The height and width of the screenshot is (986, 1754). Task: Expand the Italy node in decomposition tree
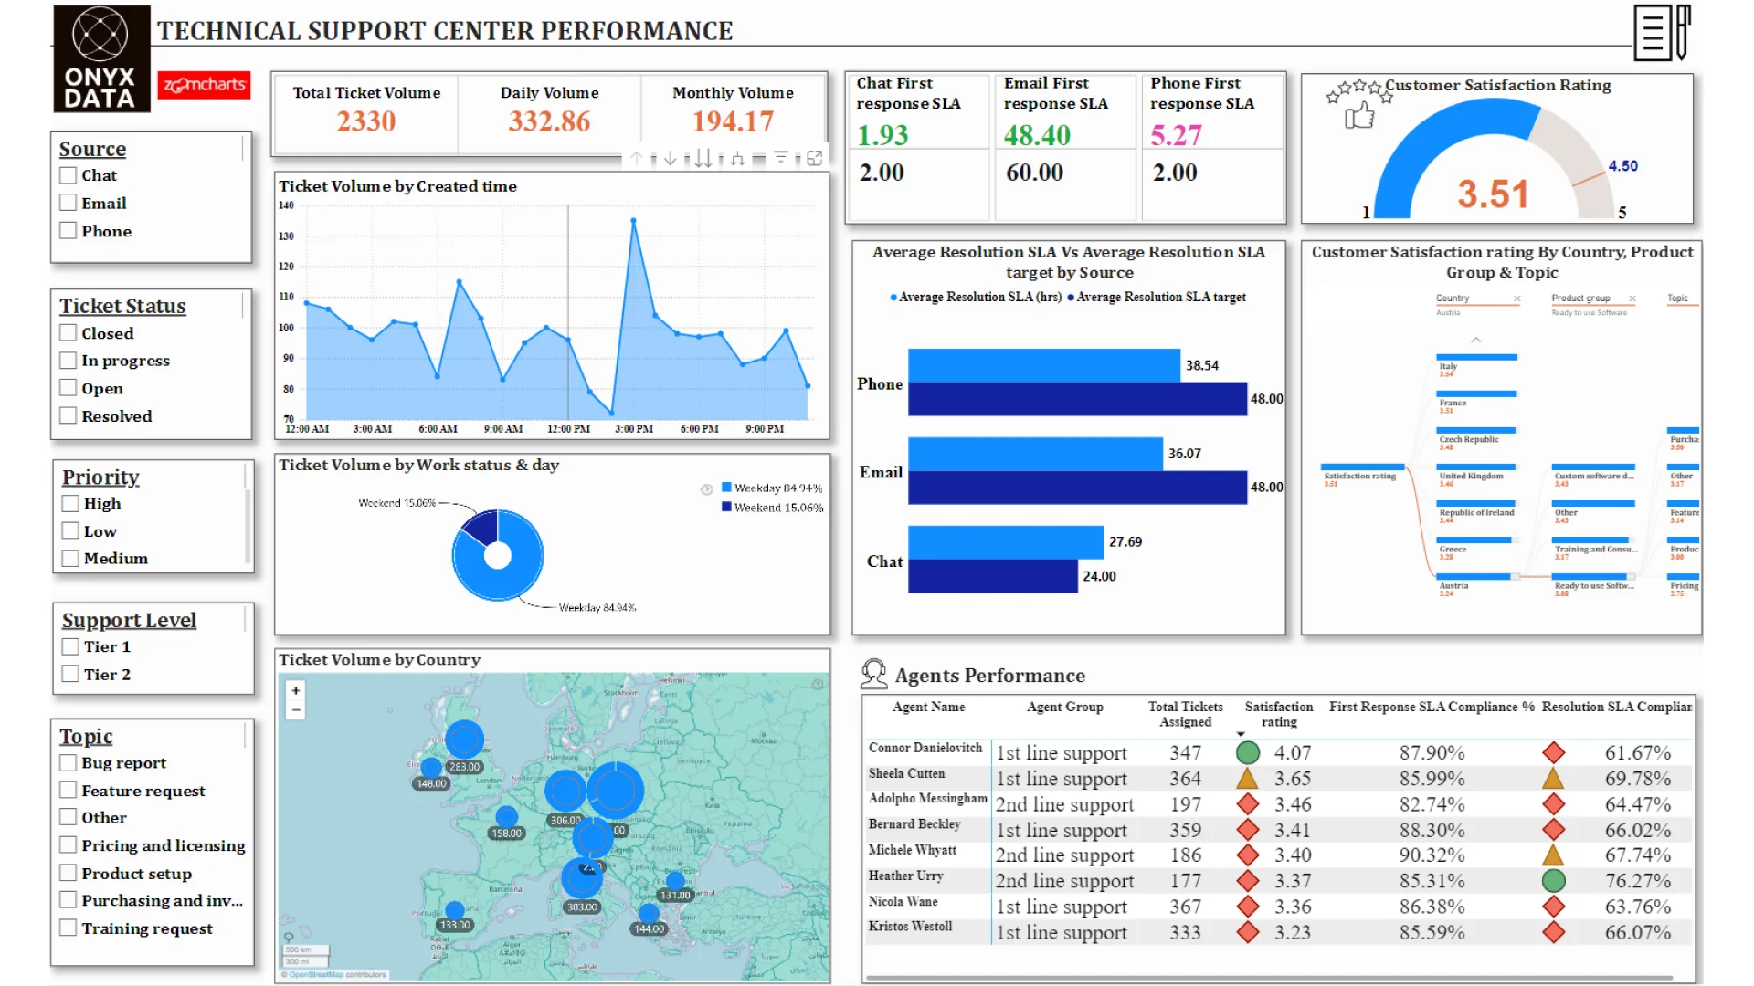(1475, 364)
